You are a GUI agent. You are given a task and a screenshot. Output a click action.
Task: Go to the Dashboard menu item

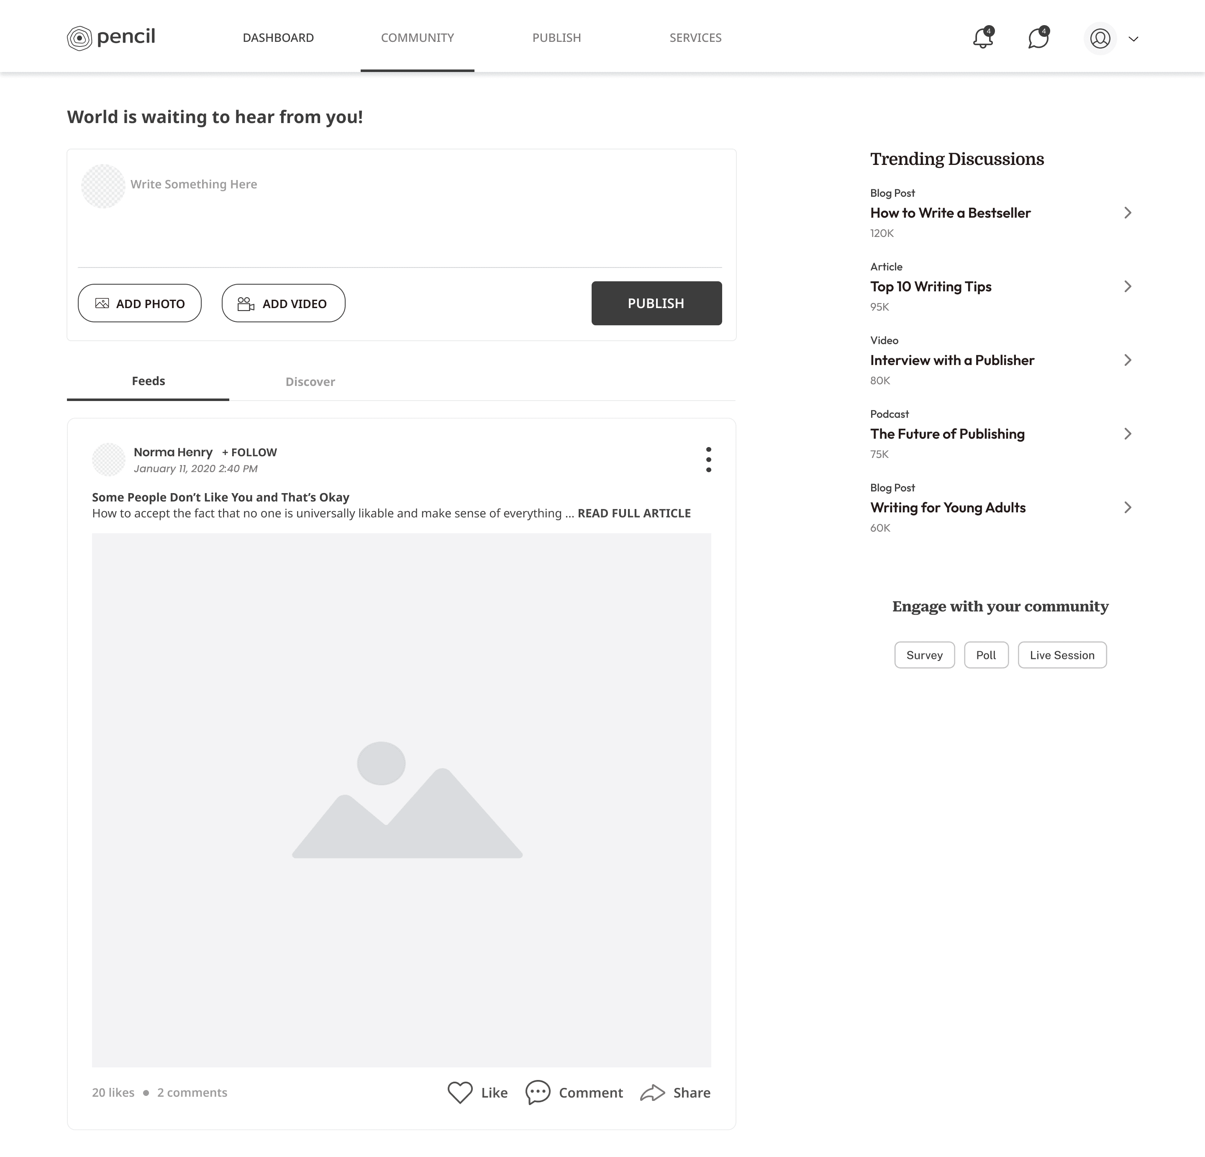tap(278, 38)
